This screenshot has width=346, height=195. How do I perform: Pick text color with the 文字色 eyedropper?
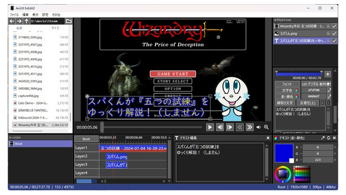(x=329, y=90)
